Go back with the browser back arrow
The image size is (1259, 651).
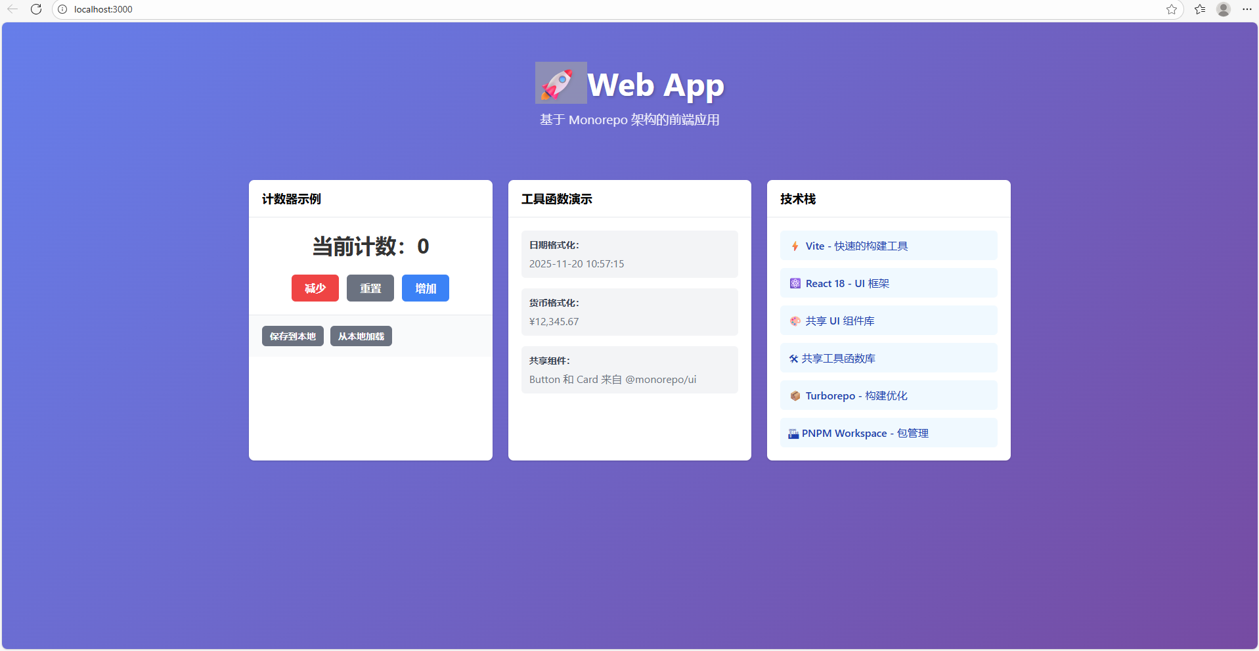tap(12, 9)
